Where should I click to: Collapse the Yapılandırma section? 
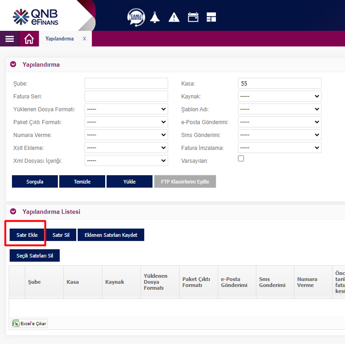tap(13, 64)
